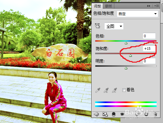
Task: Click the return-to-adjustment-list arrow icon
Action: click(x=96, y=114)
